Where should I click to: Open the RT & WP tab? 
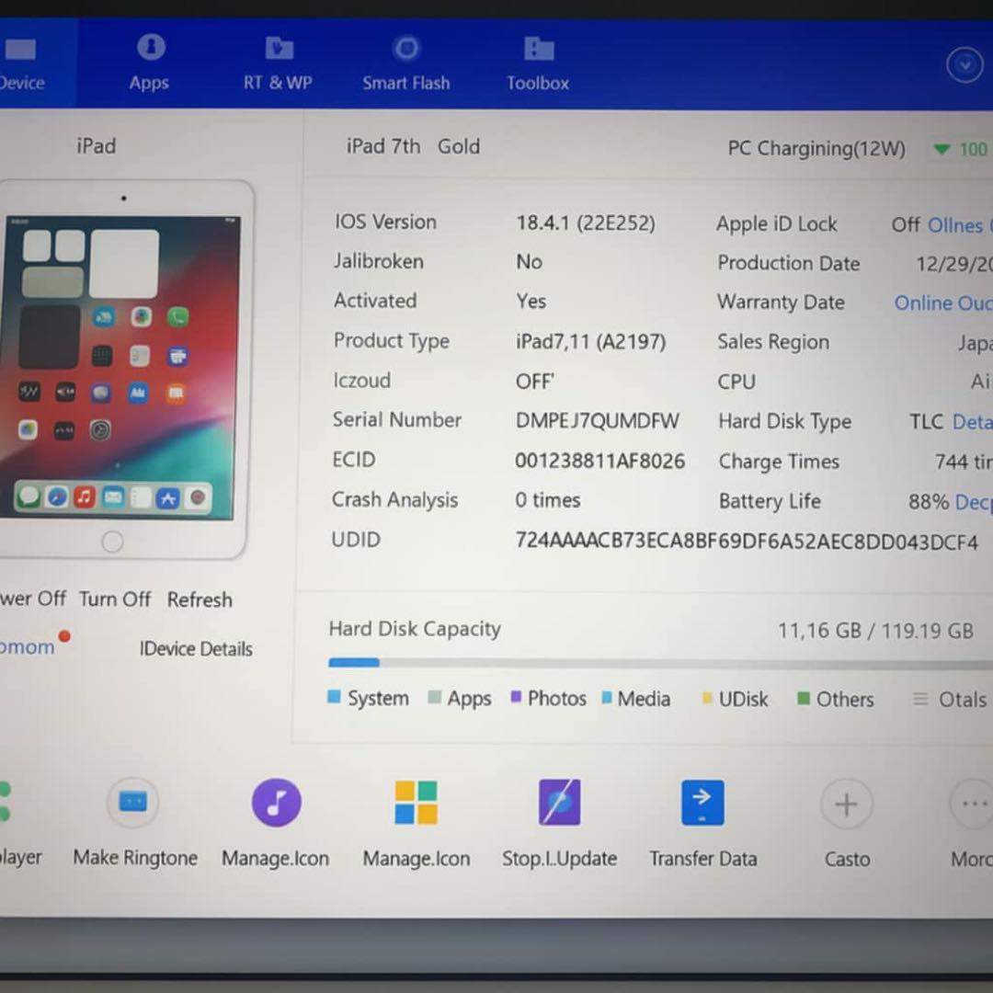pyautogui.click(x=278, y=64)
